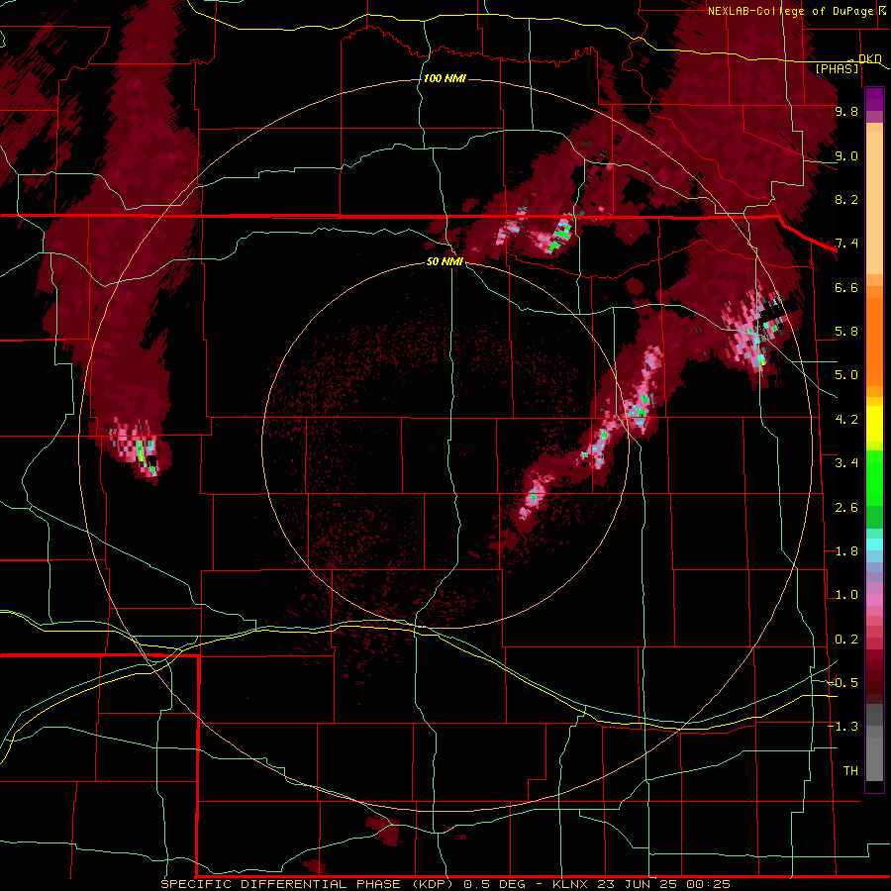Select the 7.4 legend value
The width and height of the screenshot is (891, 891).
(846, 244)
